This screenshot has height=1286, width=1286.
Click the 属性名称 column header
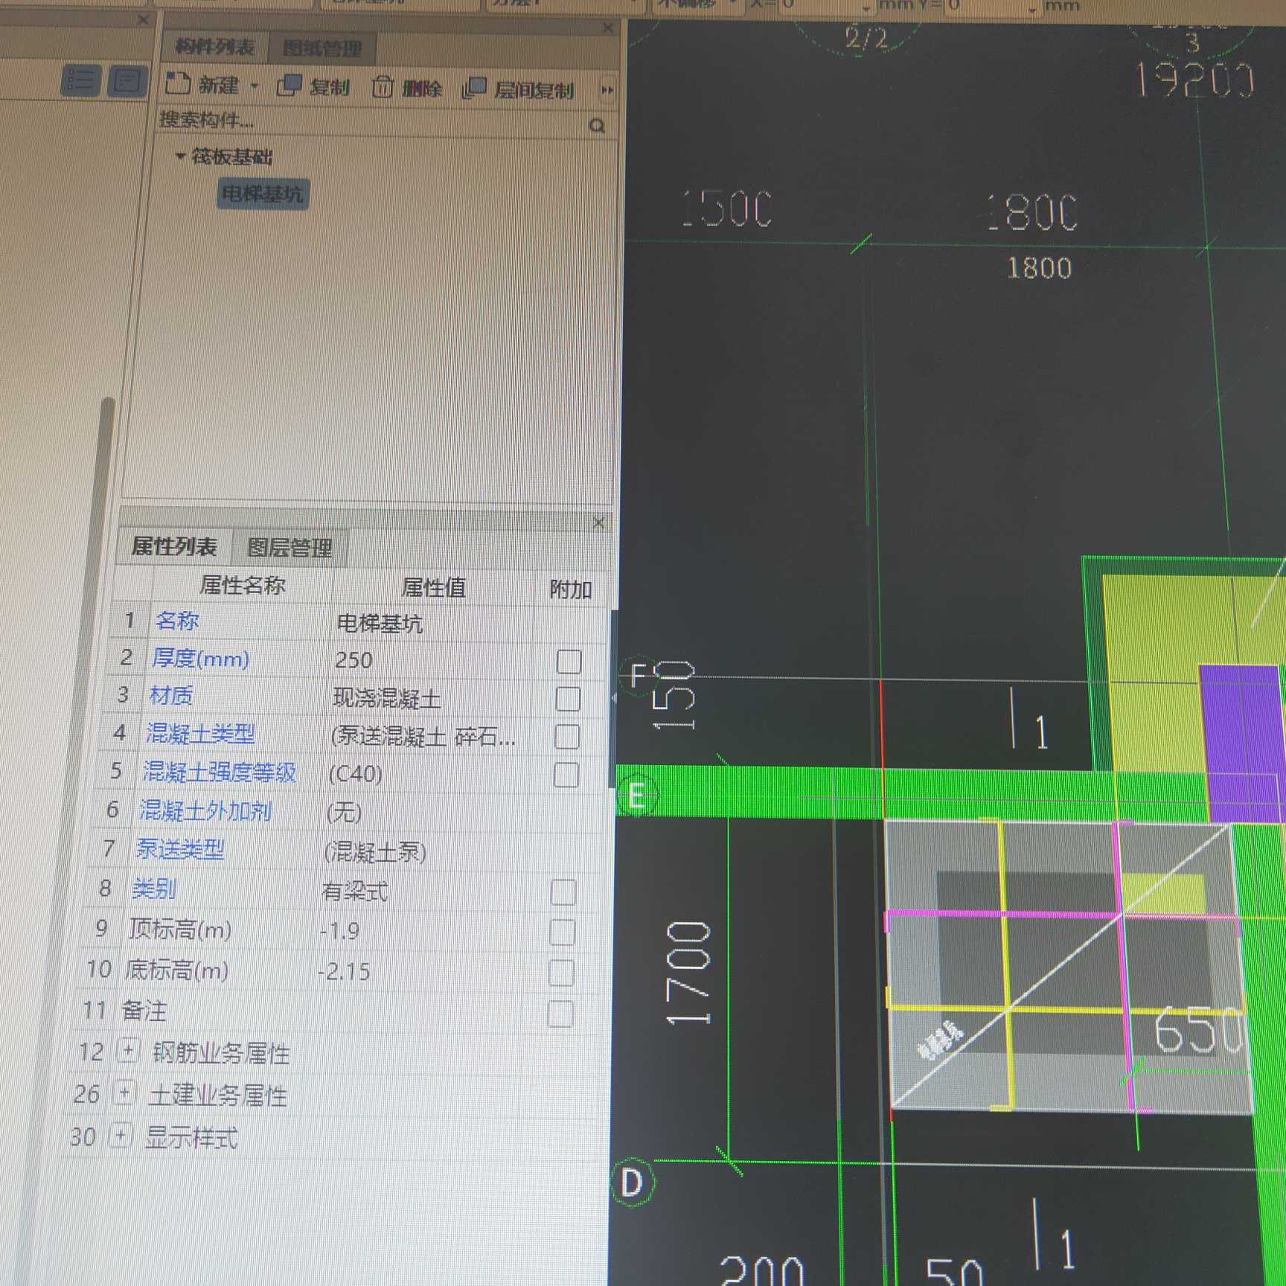(242, 586)
